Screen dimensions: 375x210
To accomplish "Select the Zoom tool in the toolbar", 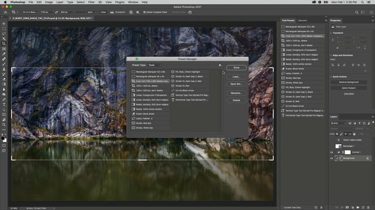I will coord(4,124).
